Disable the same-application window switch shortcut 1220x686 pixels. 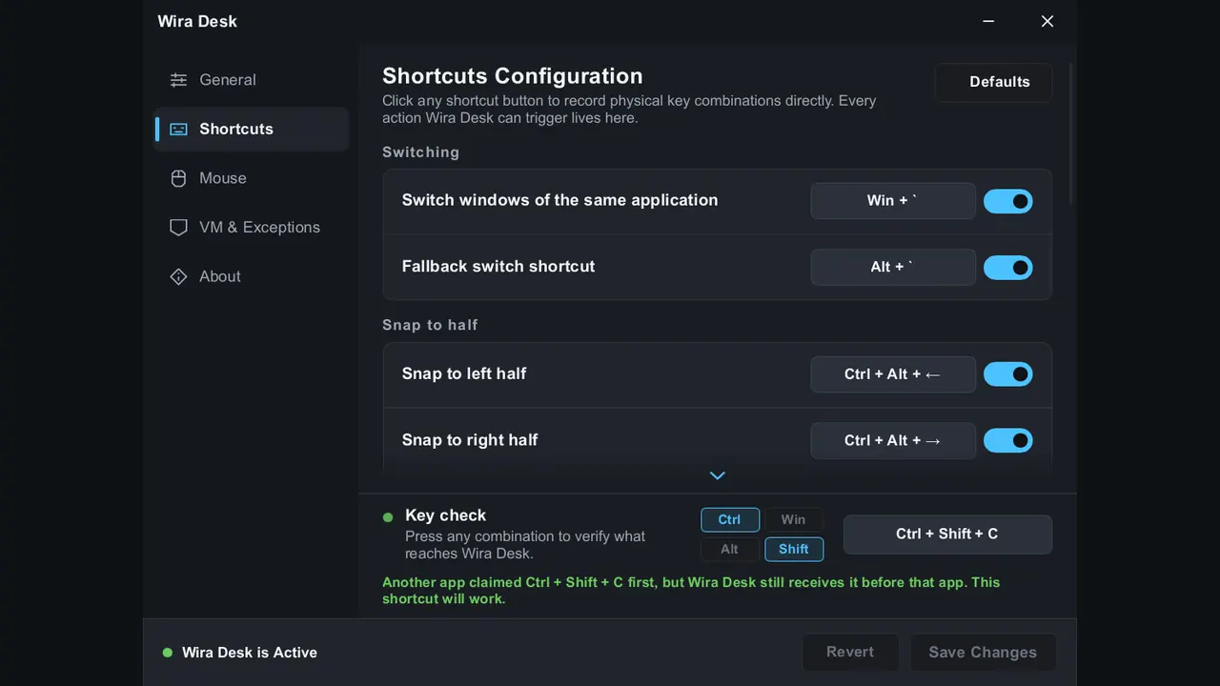(x=1007, y=201)
